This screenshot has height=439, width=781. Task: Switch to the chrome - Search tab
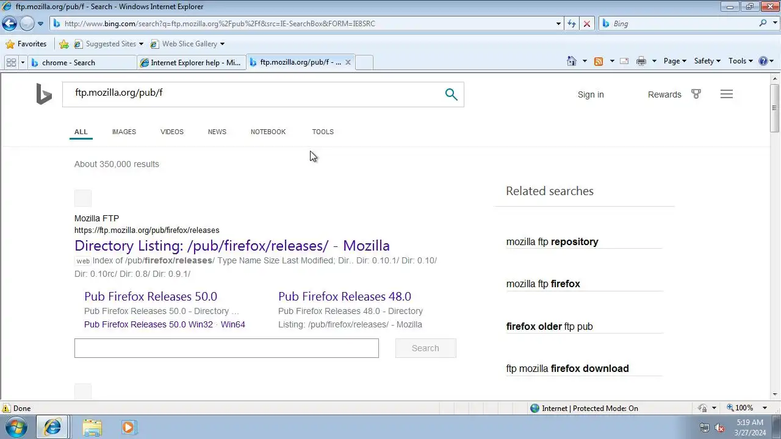[82, 62]
